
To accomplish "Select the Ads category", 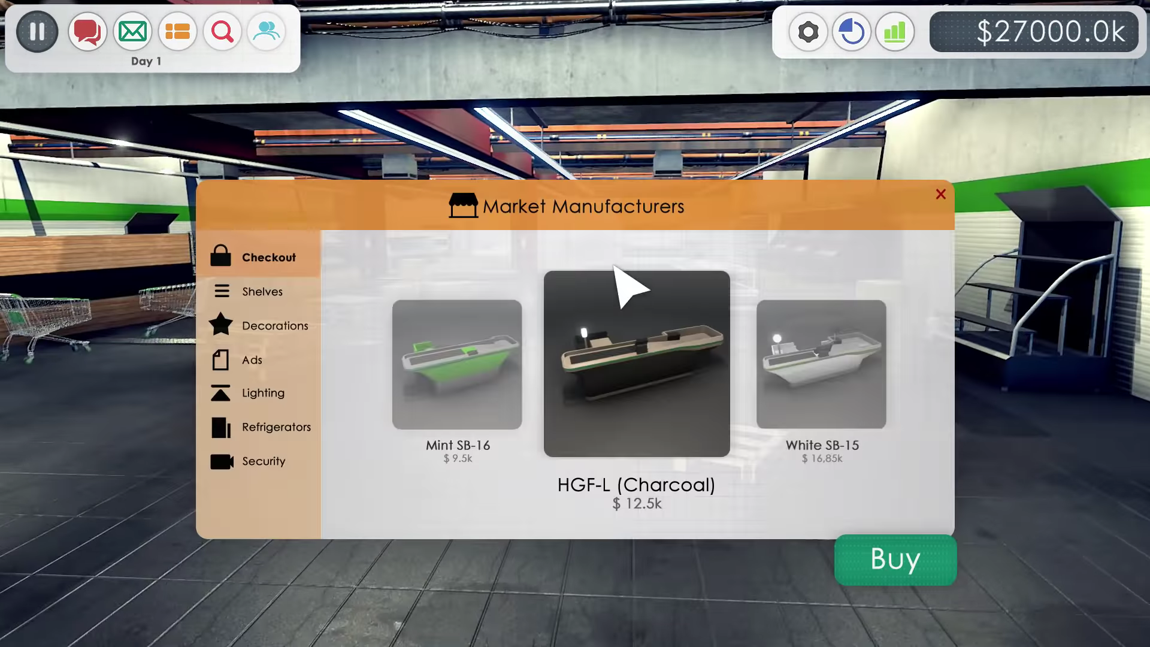I will pos(258,359).
